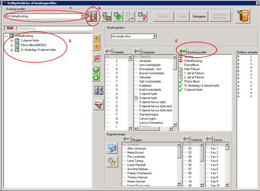Click the calendar copy profiles toolbar icon

point(107,17)
